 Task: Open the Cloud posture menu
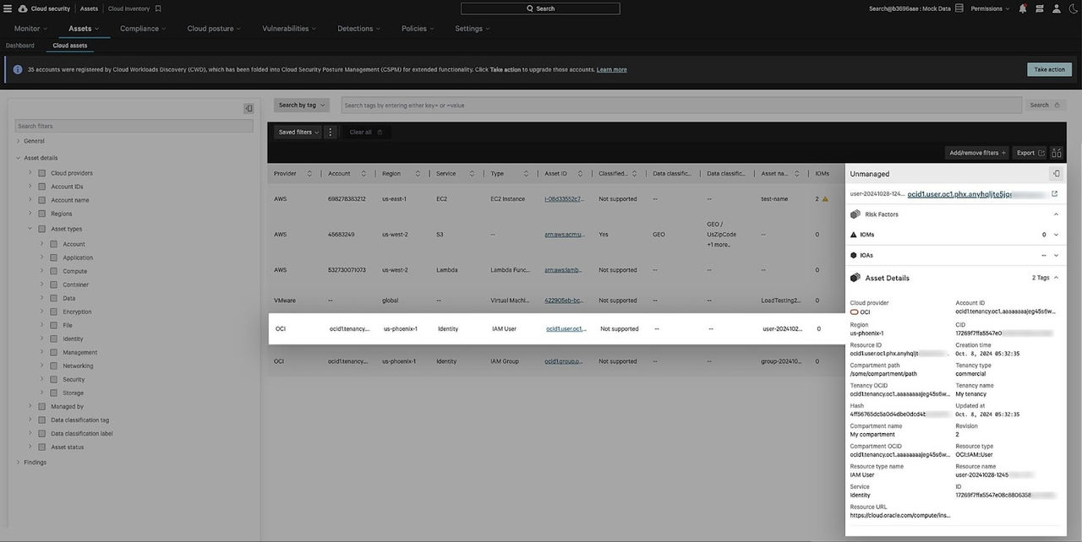pyautogui.click(x=214, y=29)
